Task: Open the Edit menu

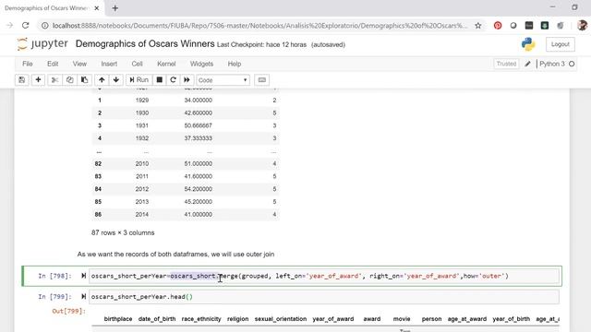Action: click(x=53, y=64)
